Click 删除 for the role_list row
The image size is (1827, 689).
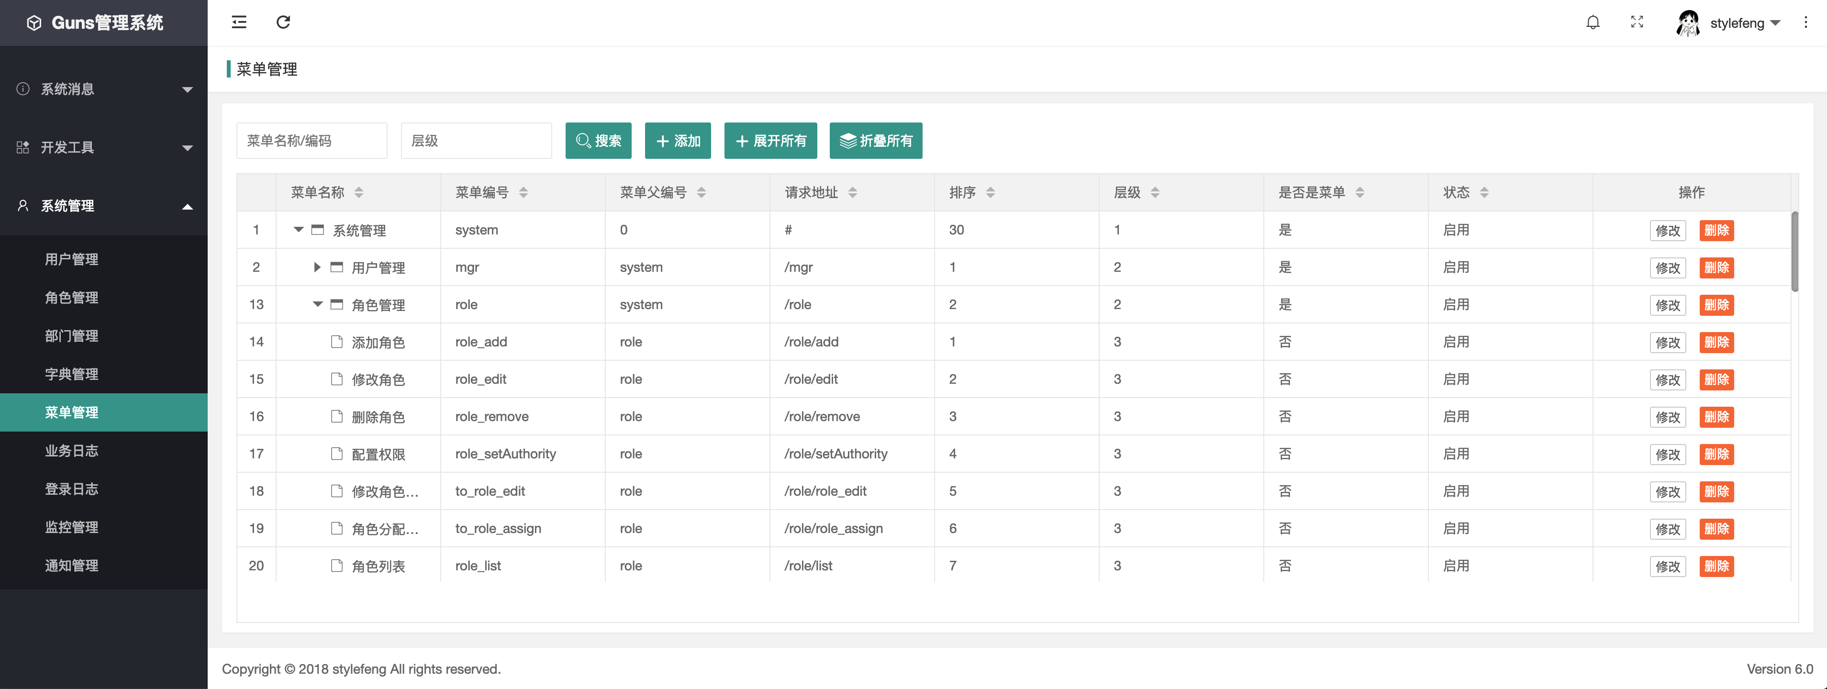click(1716, 567)
